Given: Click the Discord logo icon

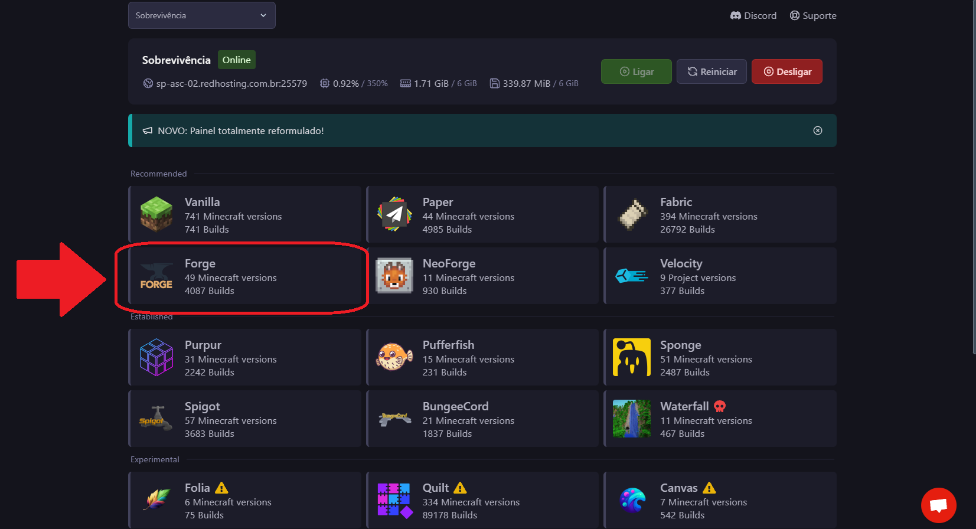Looking at the screenshot, I should pos(736,15).
